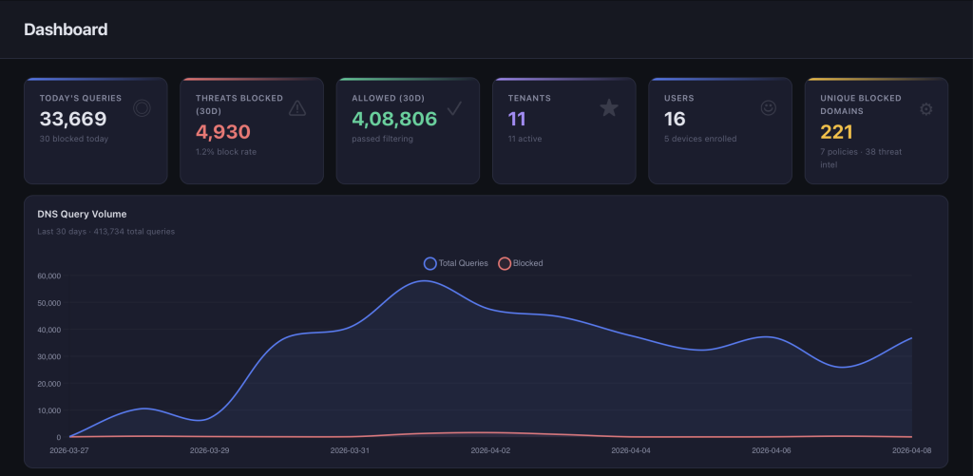Click the star icon on Tenants card
This screenshot has width=973, height=476.
[609, 108]
